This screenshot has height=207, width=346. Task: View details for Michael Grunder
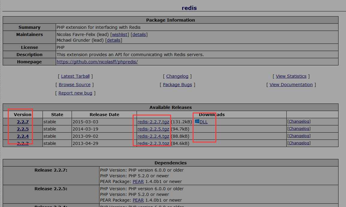(x=114, y=40)
